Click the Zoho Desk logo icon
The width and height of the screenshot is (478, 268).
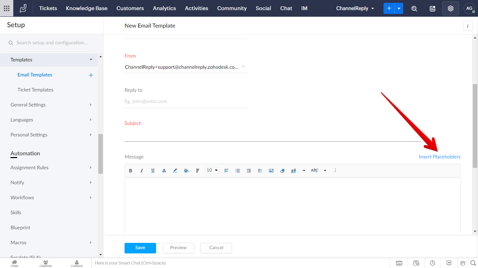(x=23, y=8)
